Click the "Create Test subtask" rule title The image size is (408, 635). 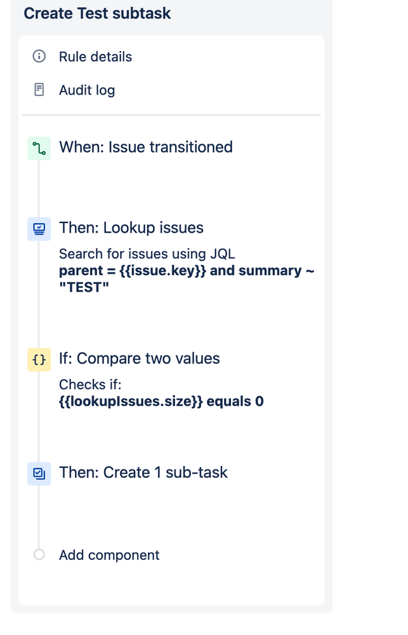pos(97,13)
